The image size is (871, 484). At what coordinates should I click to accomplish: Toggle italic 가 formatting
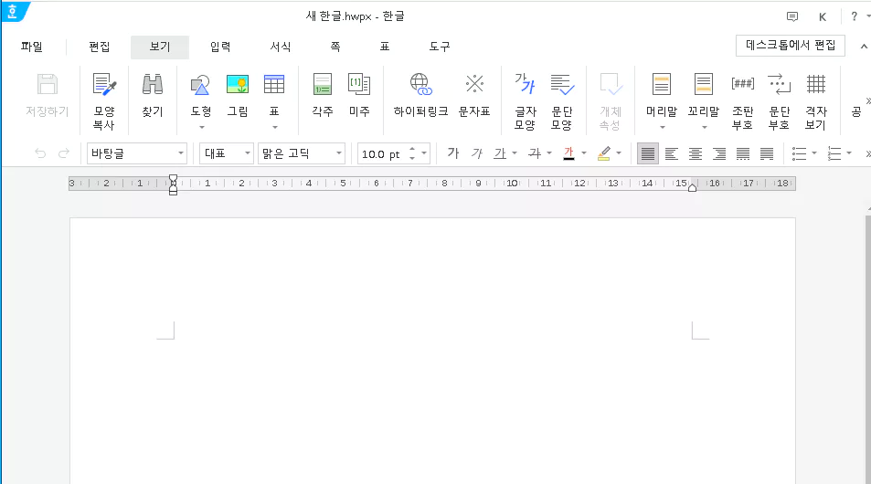pyautogui.click(x=476, y=153)
